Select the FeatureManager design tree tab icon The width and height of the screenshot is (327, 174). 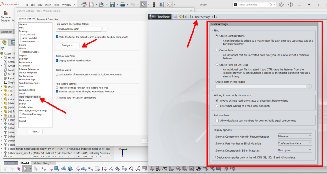(x=4, y=42)
